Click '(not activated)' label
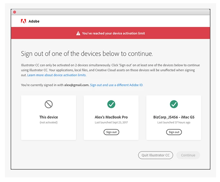220x182 pixels. 49,122
